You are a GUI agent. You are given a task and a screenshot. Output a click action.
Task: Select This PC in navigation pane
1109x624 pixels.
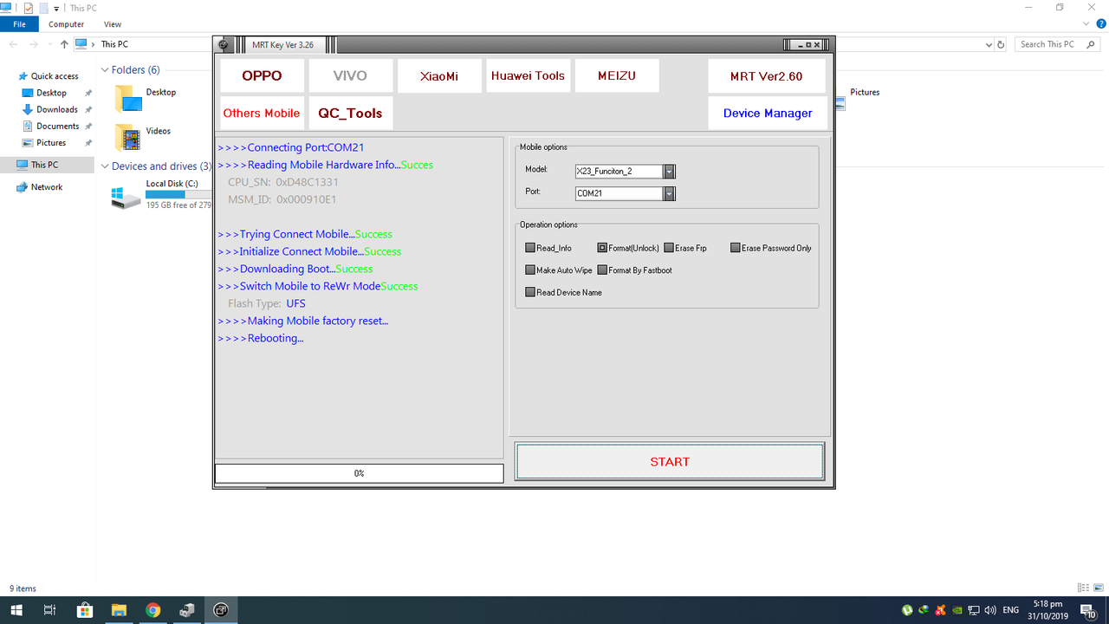pyautogui.click(x=45, y=165)
